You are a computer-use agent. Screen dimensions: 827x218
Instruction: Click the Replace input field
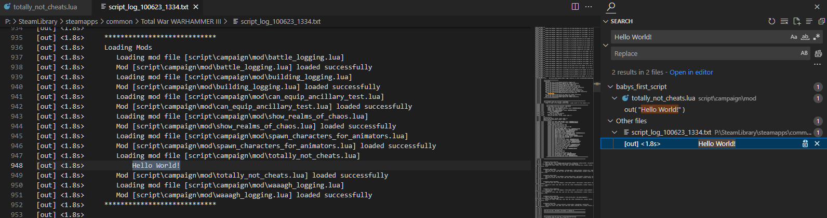(704, 53)
